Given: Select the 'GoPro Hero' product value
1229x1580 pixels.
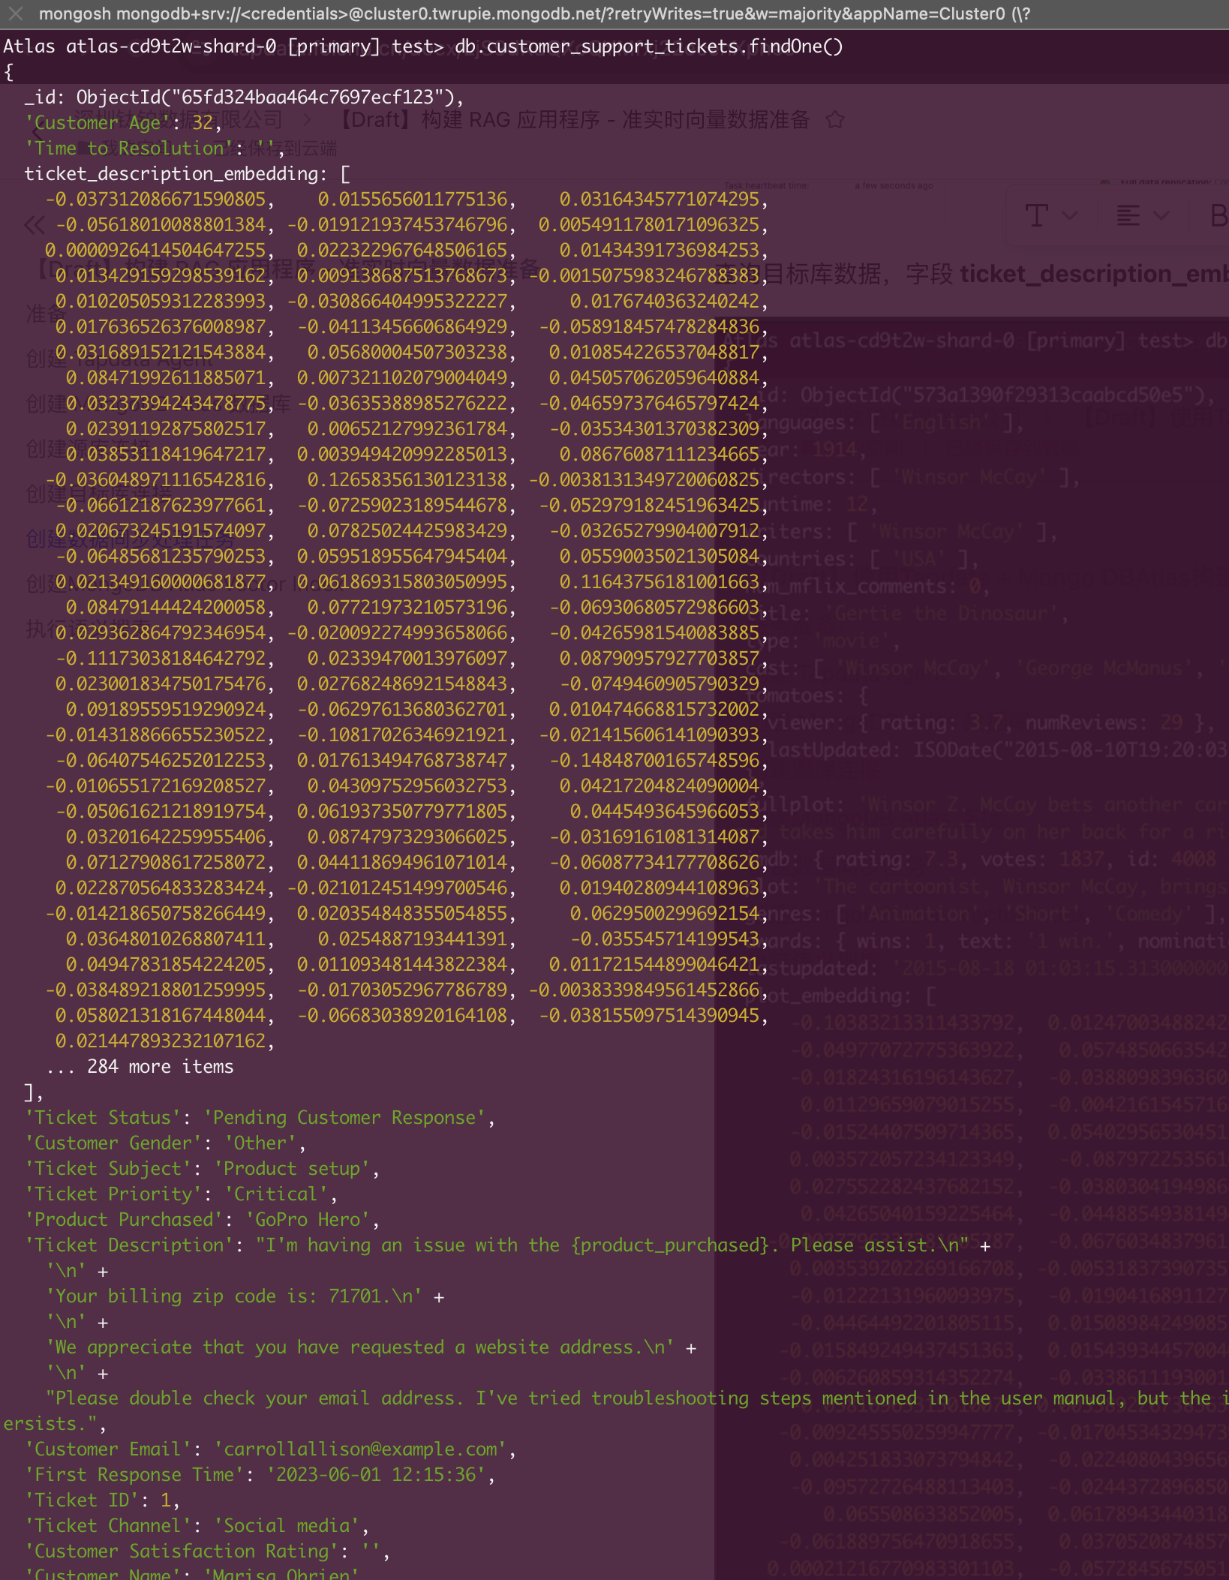Looking at the screenshot, I should click(x=308, y=1220).
